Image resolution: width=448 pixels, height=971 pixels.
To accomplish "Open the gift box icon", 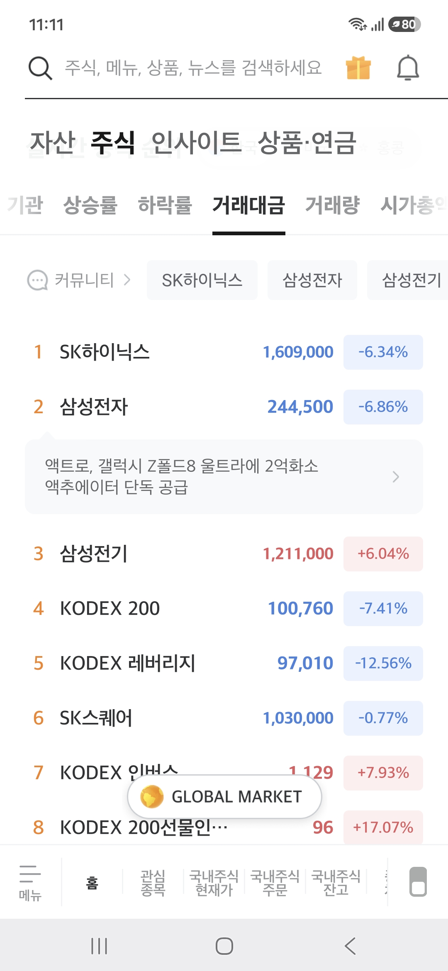I will [x=358, y=68].
